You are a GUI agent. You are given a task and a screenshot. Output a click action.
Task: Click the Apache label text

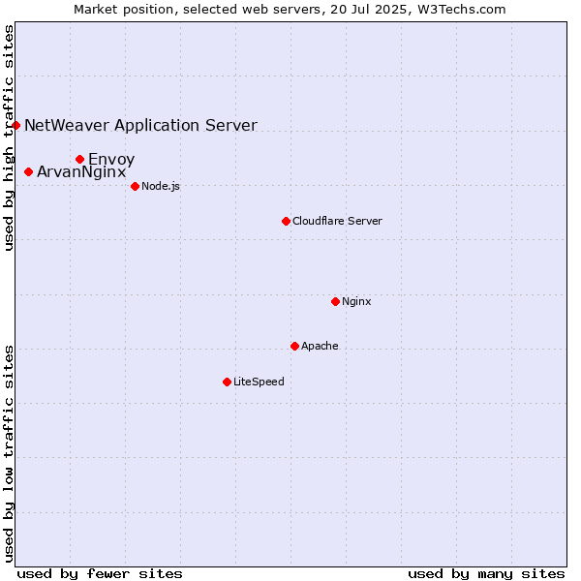(320, 346)
